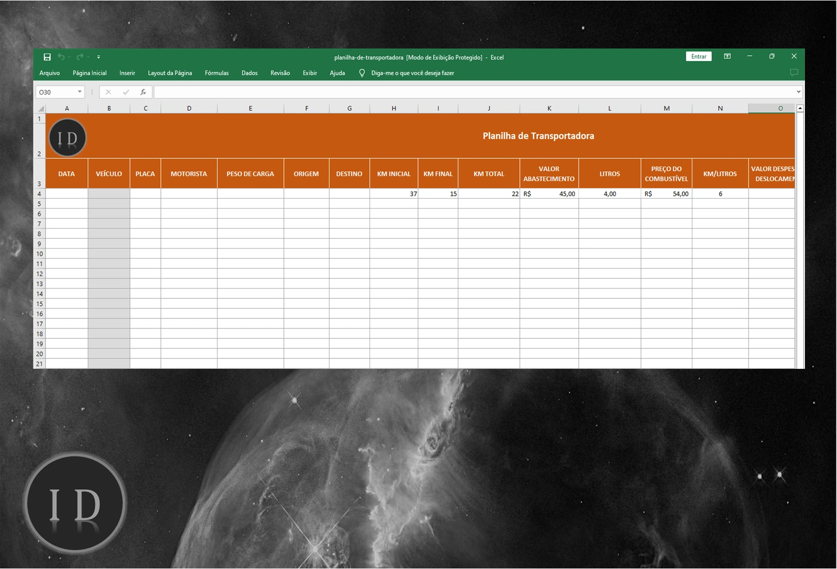837x569 pixels.
Task: Click the vertical scrollbar up arrow
Action: (x=800, y=108)
